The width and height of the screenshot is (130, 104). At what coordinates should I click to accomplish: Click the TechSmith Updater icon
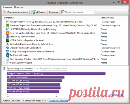coord(7,55)
